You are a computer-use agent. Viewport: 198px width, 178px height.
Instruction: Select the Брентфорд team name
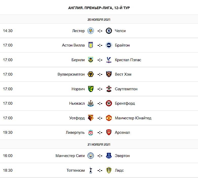tap(125, 103)
